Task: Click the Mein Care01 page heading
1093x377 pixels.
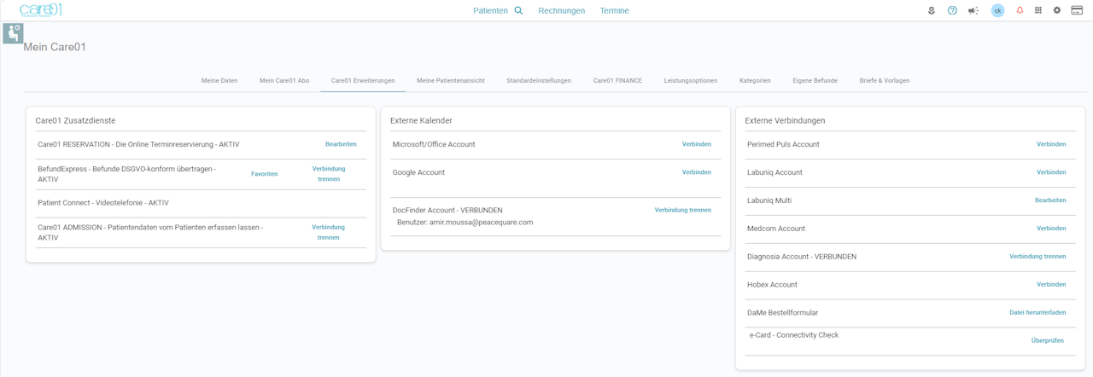Action: click(x=55, y=47)
